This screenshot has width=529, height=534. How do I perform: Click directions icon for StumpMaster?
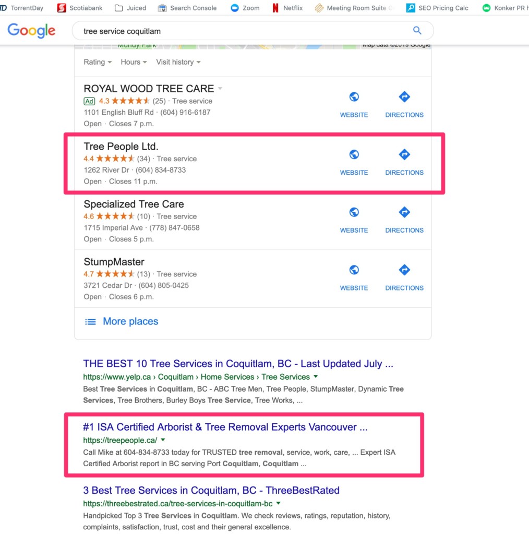pos(404,270)
